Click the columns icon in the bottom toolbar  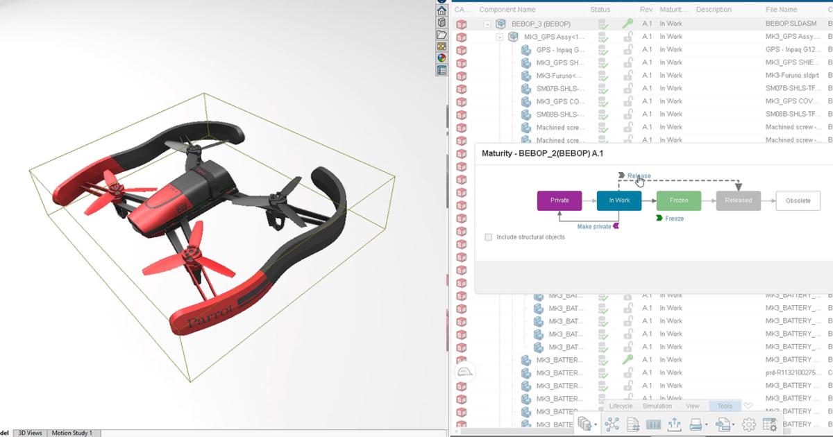click(653, 425)
